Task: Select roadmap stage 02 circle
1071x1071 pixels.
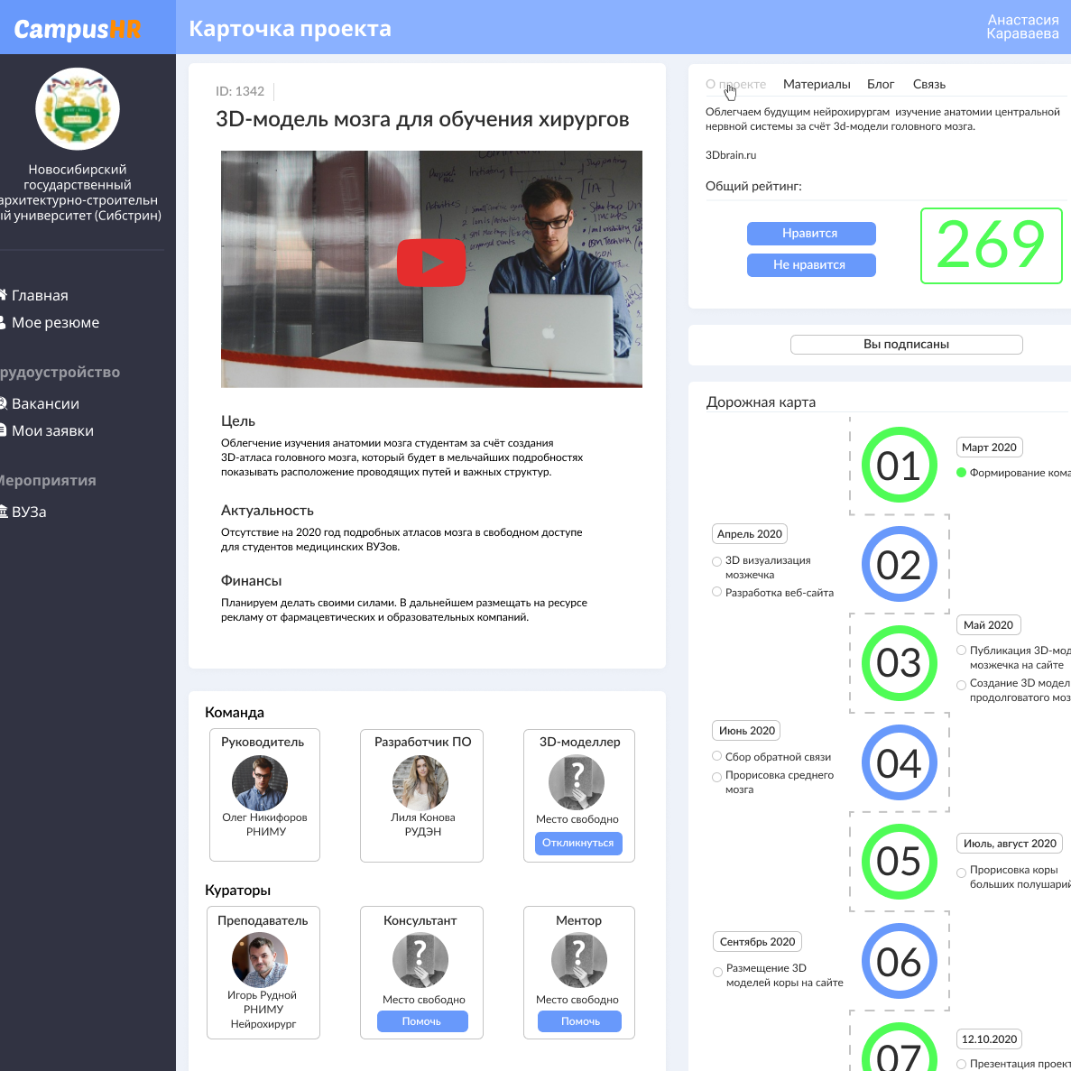Action: [x=899, y=564]
